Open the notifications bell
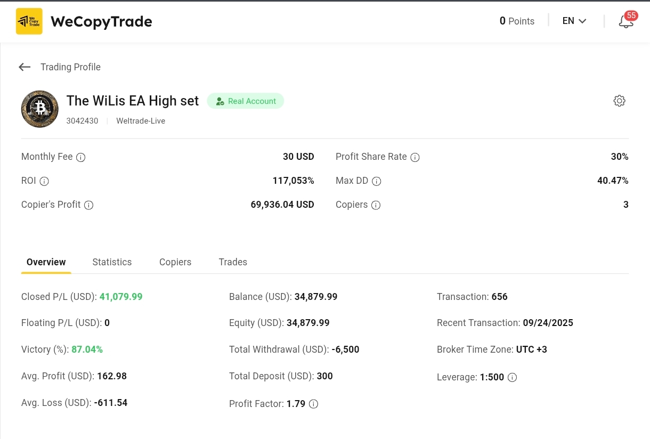The image size is (650, 439). (626, 22)
